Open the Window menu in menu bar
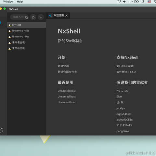The width and height of the screenshot is (156, 156). [8, 2]
